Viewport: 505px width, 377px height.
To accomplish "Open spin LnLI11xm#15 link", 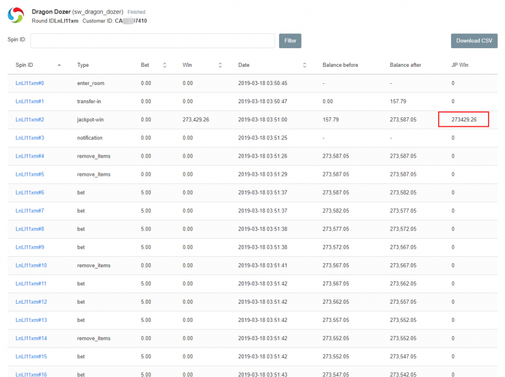I will (x=31, y=356).
